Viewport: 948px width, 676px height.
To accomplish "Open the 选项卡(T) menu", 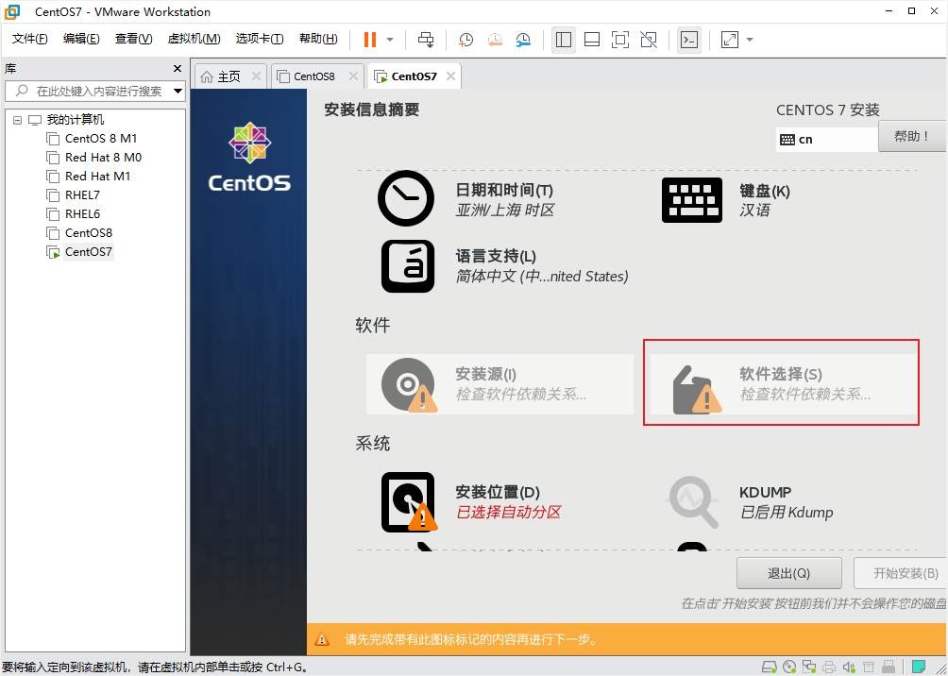I will (x=260, y=40).
